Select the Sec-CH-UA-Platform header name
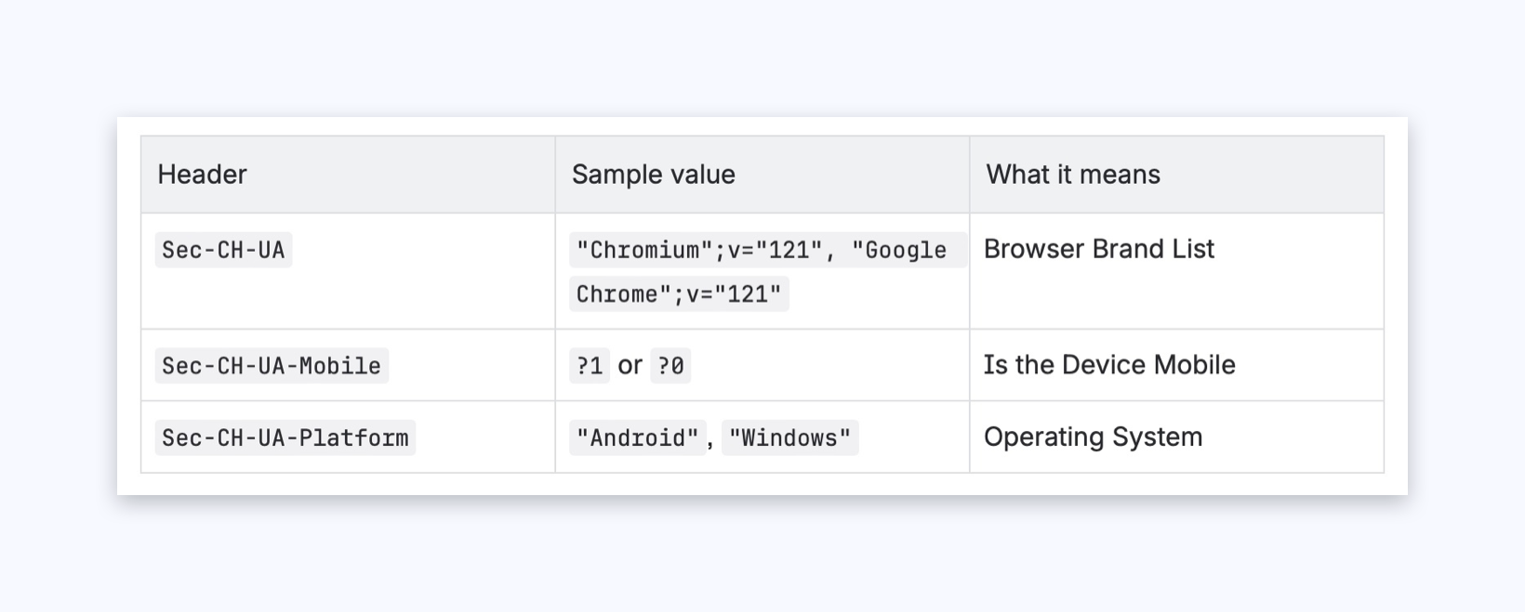 (285, 437)
